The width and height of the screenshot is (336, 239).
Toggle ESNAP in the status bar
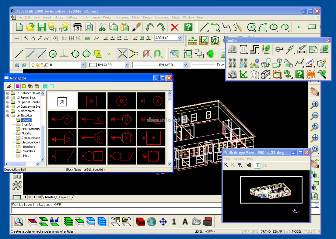pyautogui.click(x=277, y=231)
